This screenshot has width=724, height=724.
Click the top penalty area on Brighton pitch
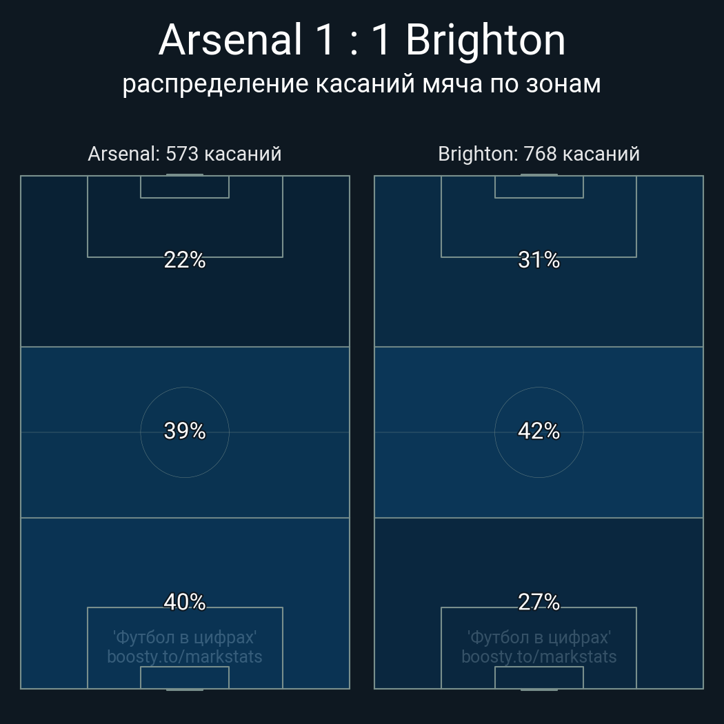click(x=539, y=226)
